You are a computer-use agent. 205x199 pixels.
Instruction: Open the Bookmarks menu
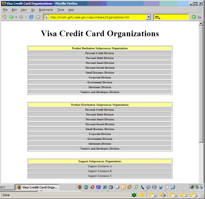46,10
